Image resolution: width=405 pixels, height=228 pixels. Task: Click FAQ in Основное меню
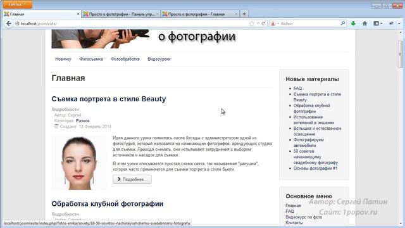[x=290, y=212]
